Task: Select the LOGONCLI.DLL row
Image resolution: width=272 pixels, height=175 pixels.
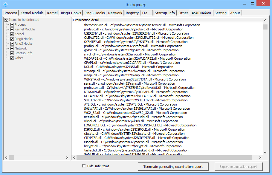Action: click(140, 125)
